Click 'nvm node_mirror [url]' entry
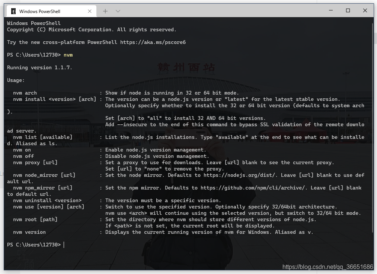Image resolution: width=377 pixels, height=274 pixels. tap(44, 175)
